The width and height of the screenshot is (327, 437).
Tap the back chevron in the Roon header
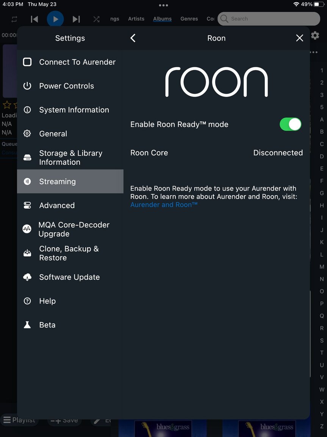[133, 38]
